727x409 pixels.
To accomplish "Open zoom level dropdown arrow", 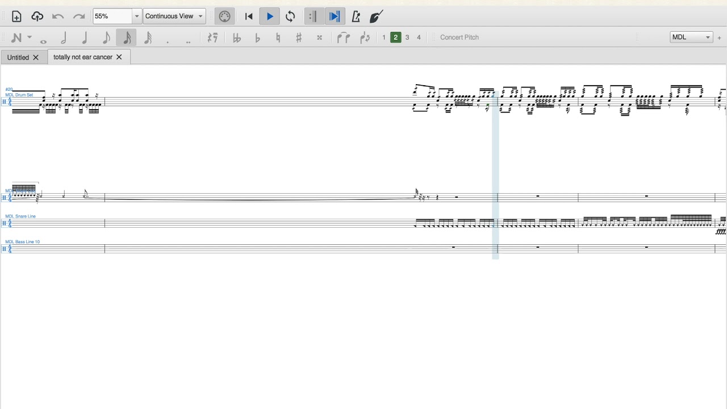I will coord(137,16).
